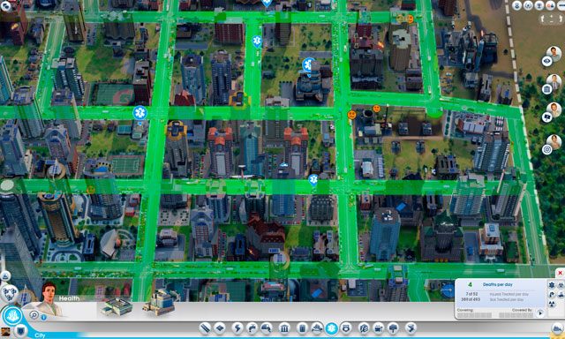The height and width of the screenshot is (339, 565).
Task: Open the Parks tree icon
Action: coord(393,328)
